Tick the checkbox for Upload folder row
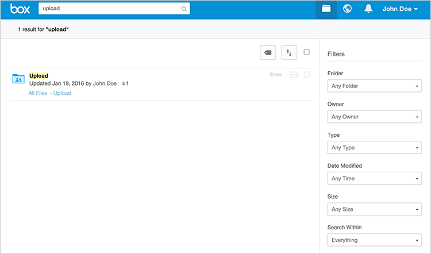This screenshot has width=431, height=254. coord(306,75)
